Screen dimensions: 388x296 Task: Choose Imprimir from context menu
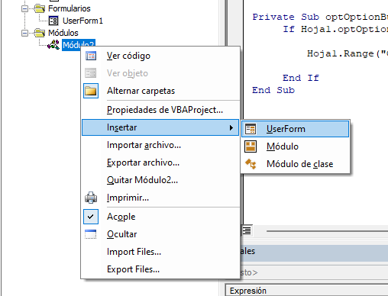click(160, 198)
